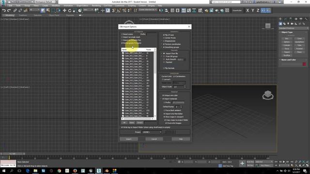Click the Mirror tool icon
This screenshot has height=174, width=310.
tap(161, 11)
